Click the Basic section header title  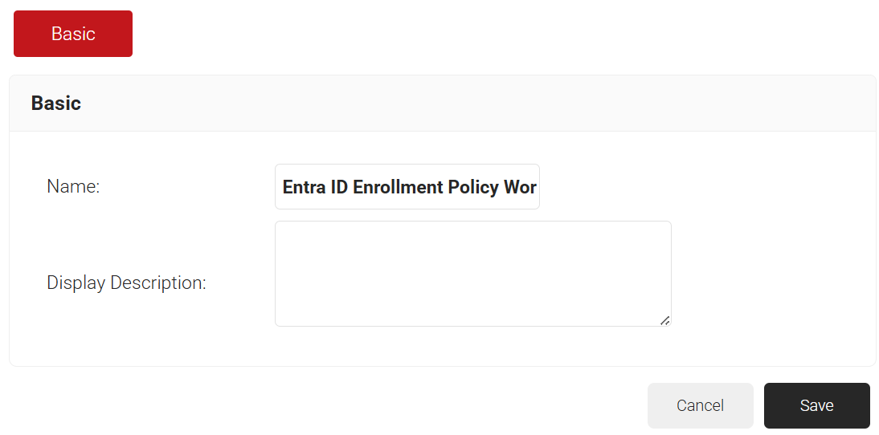[x=56, y=104]
